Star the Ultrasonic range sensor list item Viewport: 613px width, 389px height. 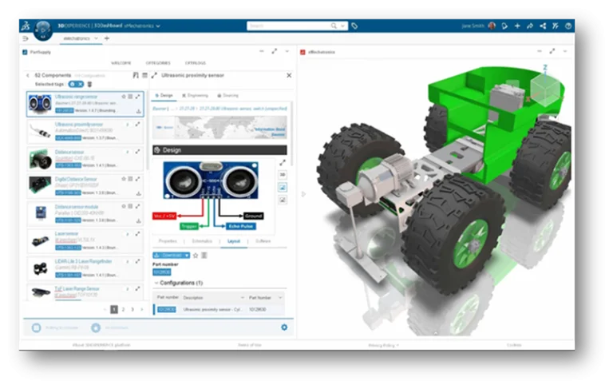[123, 95]
